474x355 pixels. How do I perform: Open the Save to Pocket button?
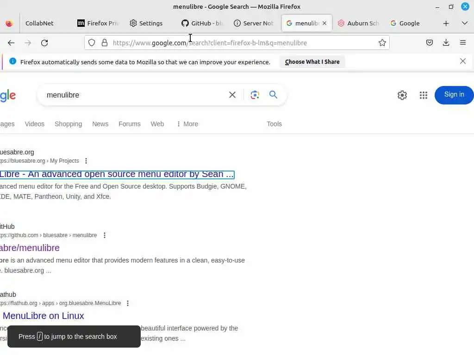tap(429, 43)
